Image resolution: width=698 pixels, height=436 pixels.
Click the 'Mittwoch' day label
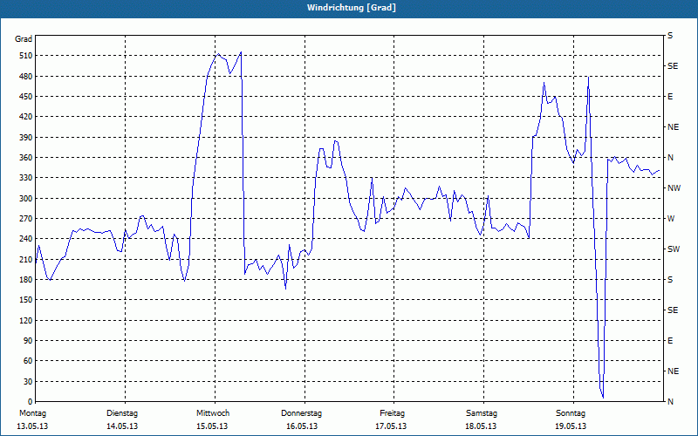coord(213,413)
